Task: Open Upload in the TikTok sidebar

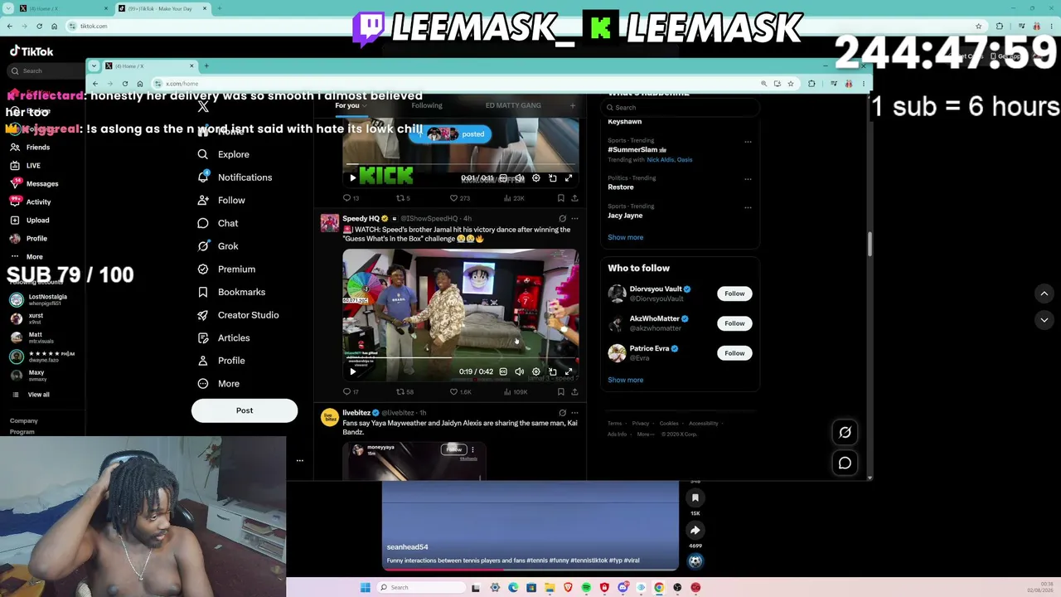Action: click(x=30, y=221)
